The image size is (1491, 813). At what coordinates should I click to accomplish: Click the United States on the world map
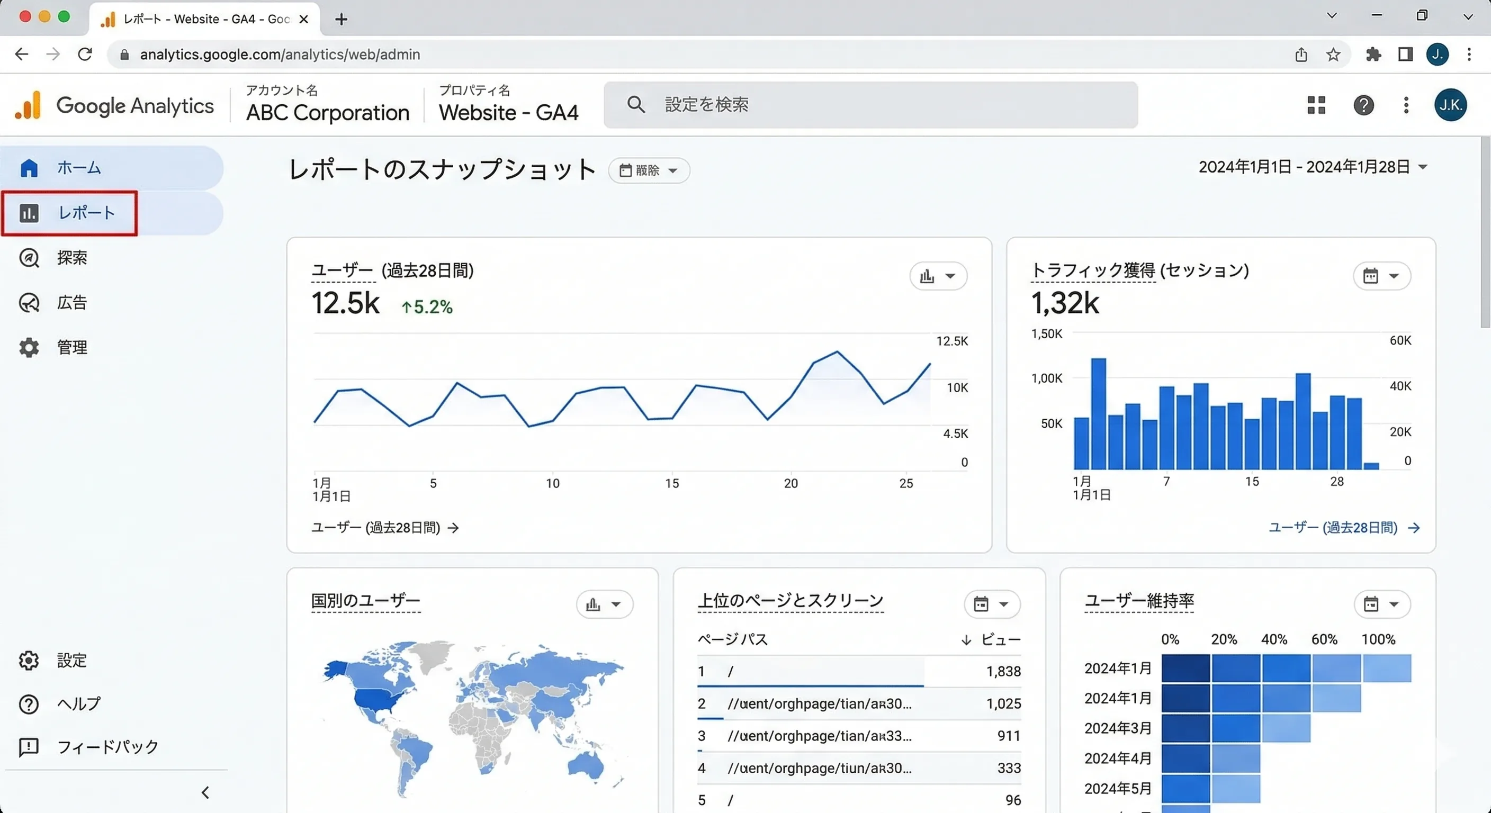(378, 701)
